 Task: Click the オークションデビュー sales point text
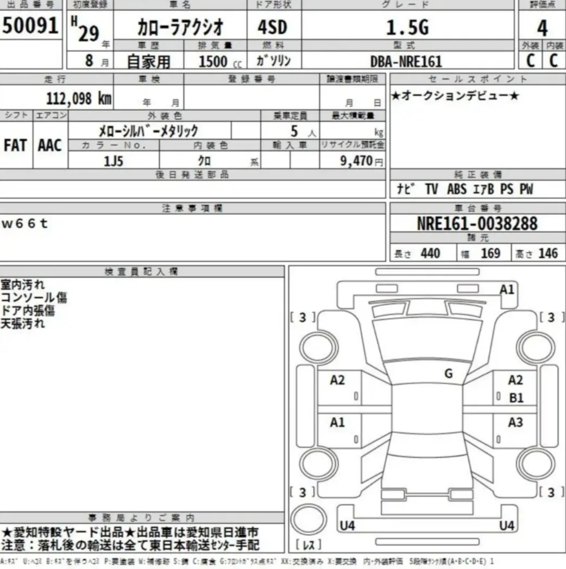point(455,96)
